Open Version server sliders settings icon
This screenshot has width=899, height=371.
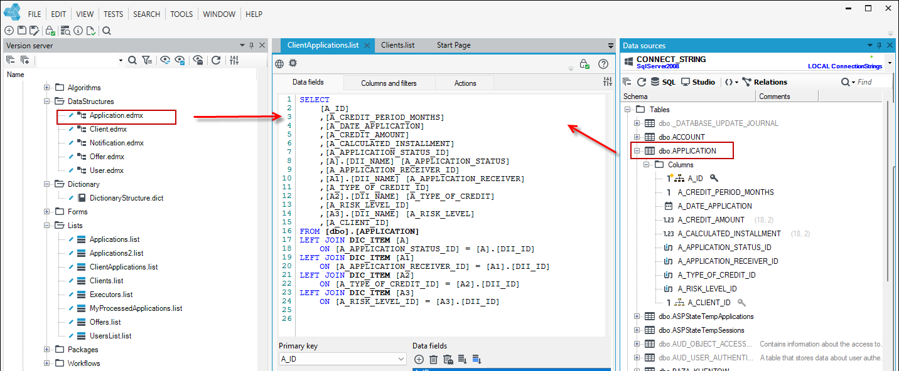(x=234, y=60)
